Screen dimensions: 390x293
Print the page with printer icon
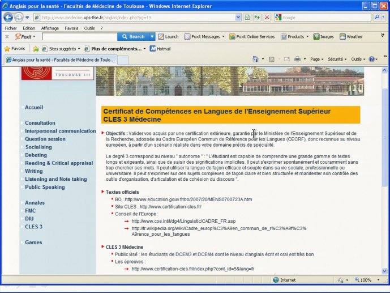[x=297, y=60]
